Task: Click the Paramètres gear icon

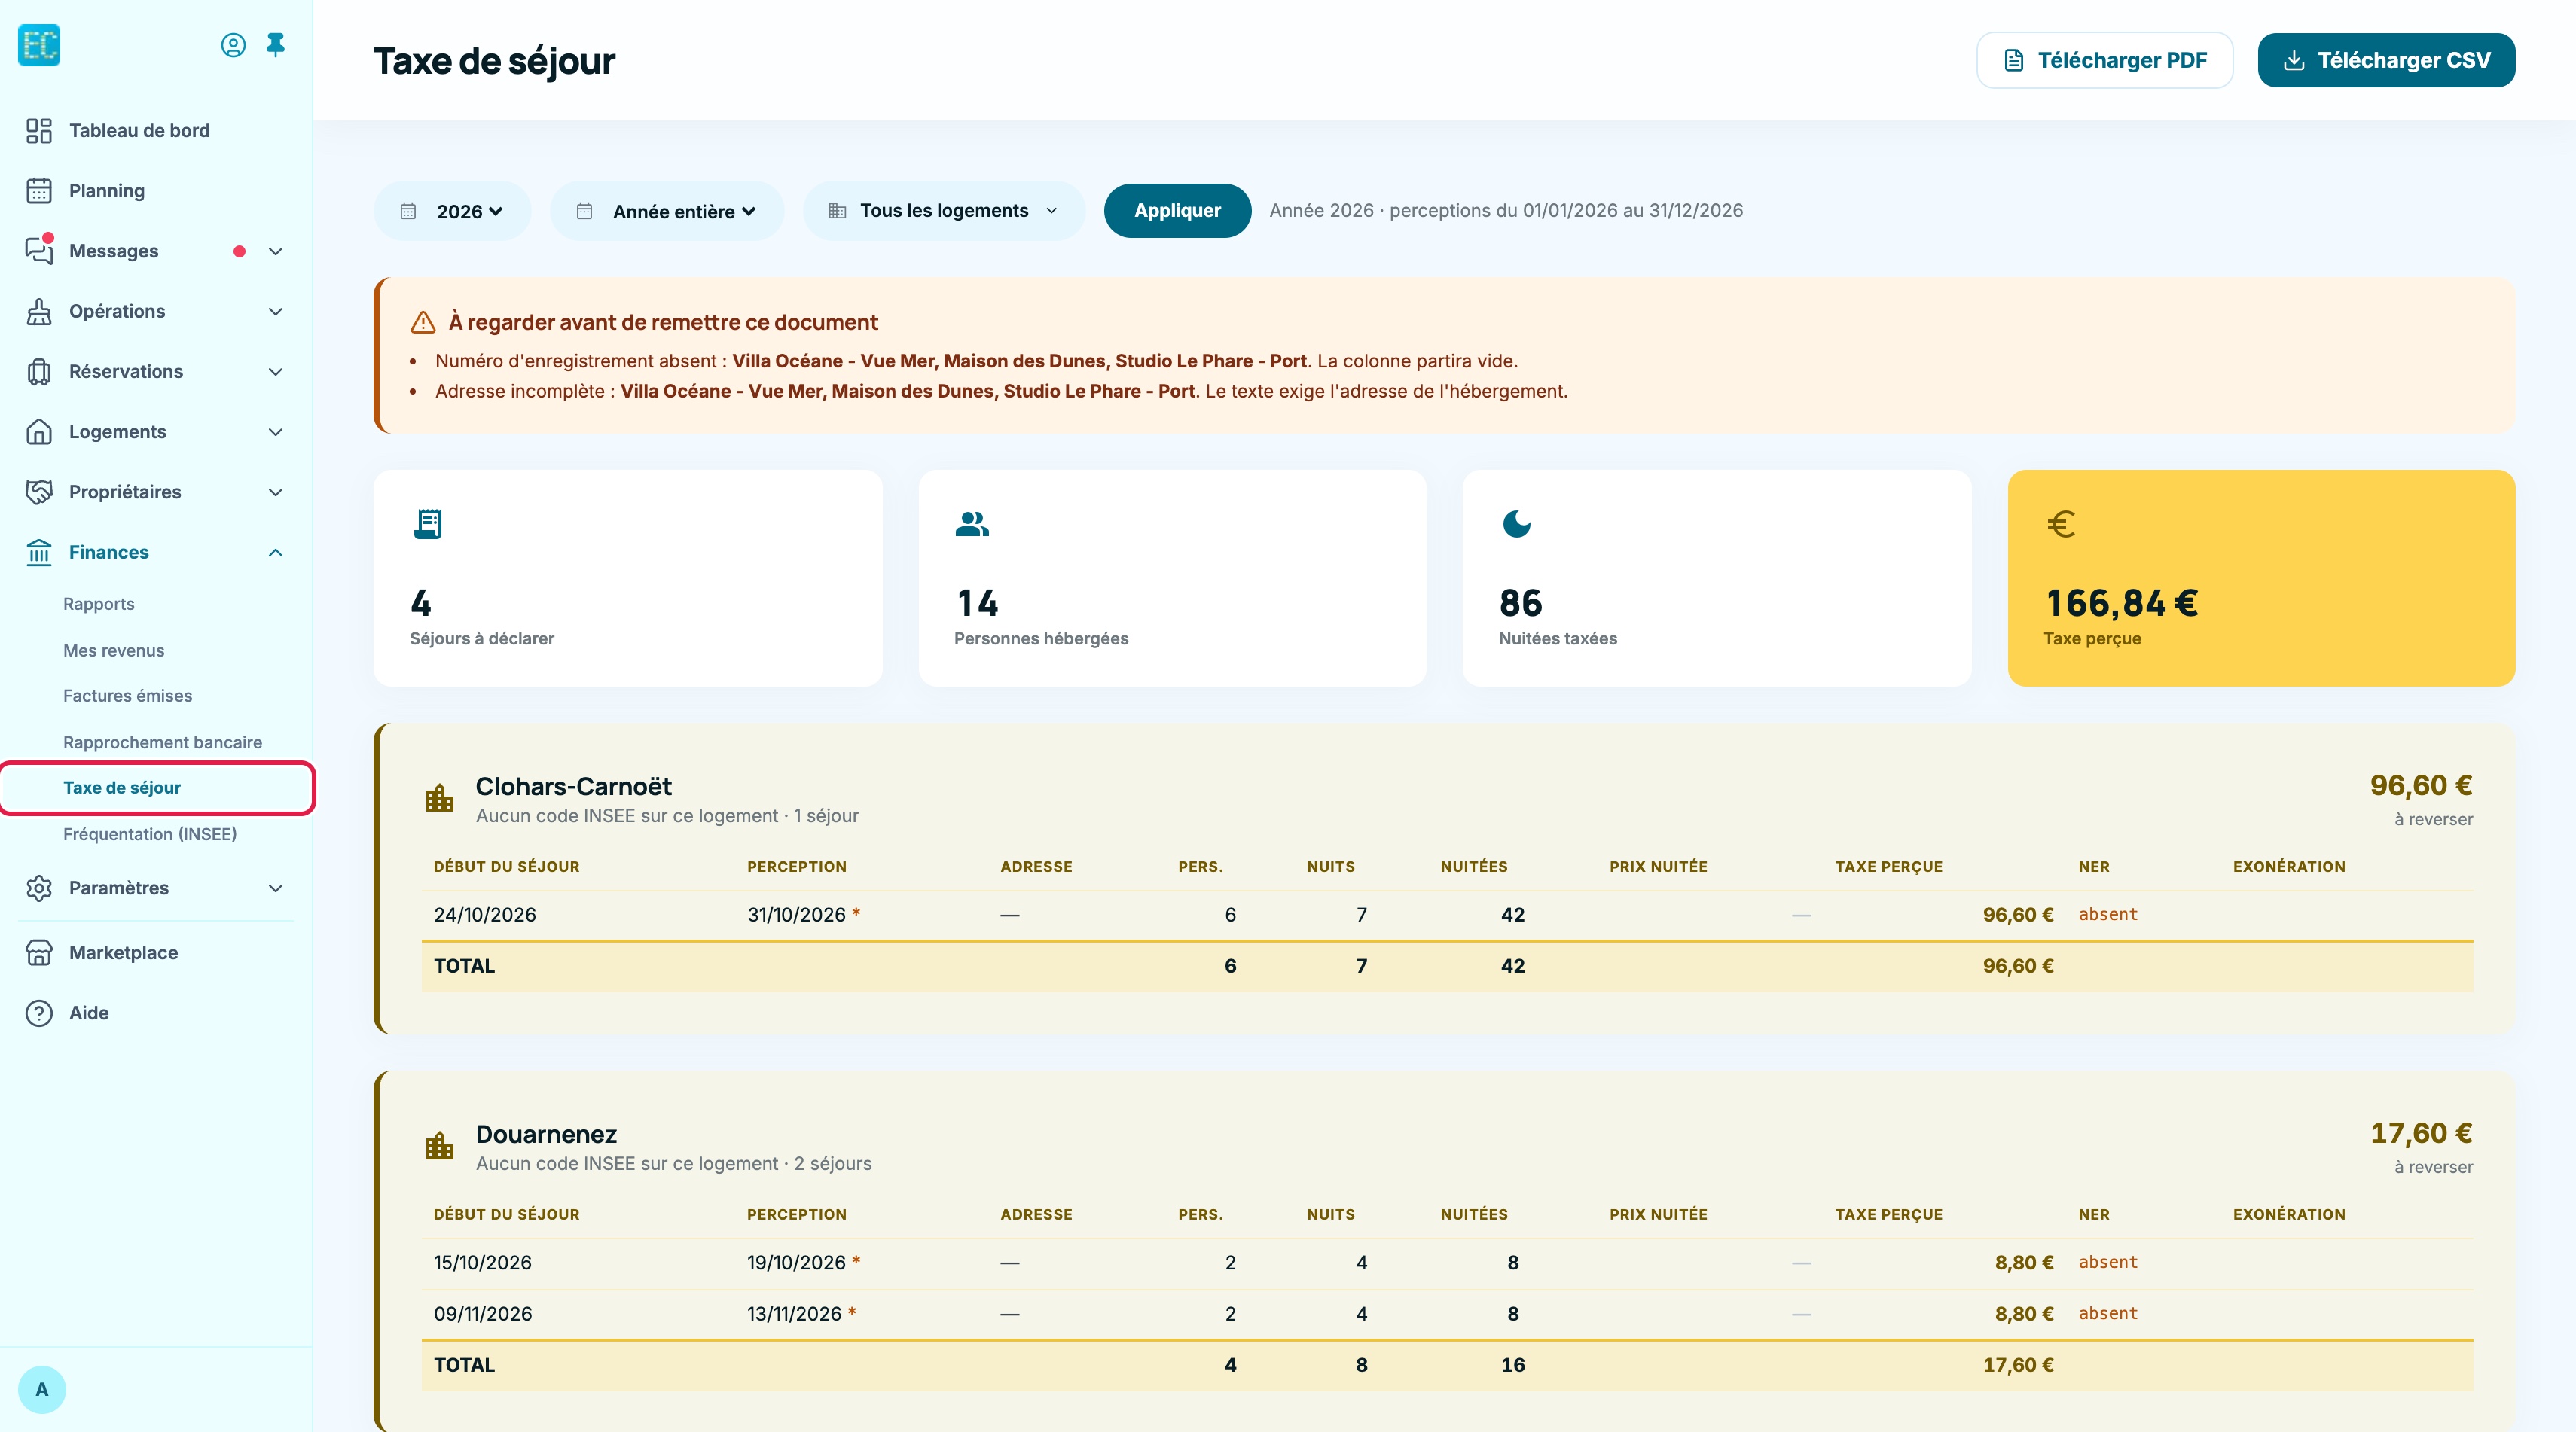Action: (x=39, y=888)
